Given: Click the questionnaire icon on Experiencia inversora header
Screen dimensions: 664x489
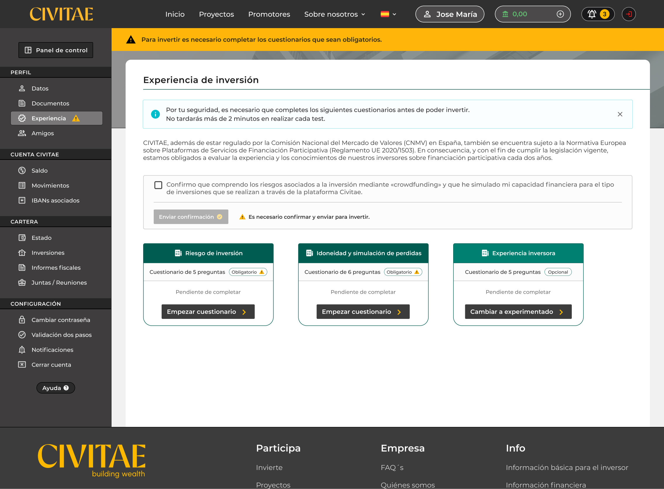Looking at the screenshot, I should point(485,253).
